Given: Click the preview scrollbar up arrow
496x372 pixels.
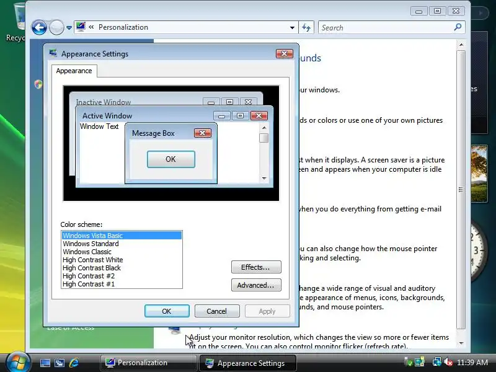Looking at the screenshot, I should (264, 128).
